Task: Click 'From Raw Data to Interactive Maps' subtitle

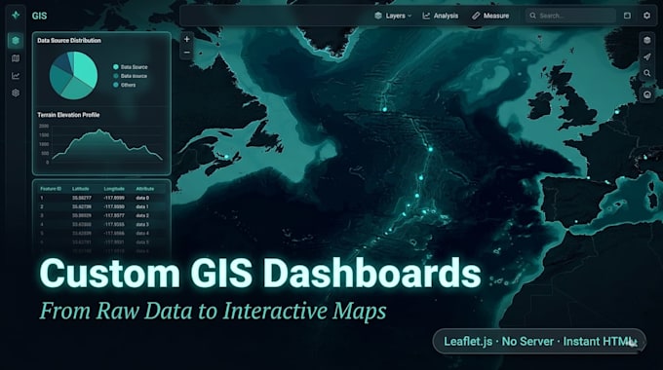Action: pos(213,312)
